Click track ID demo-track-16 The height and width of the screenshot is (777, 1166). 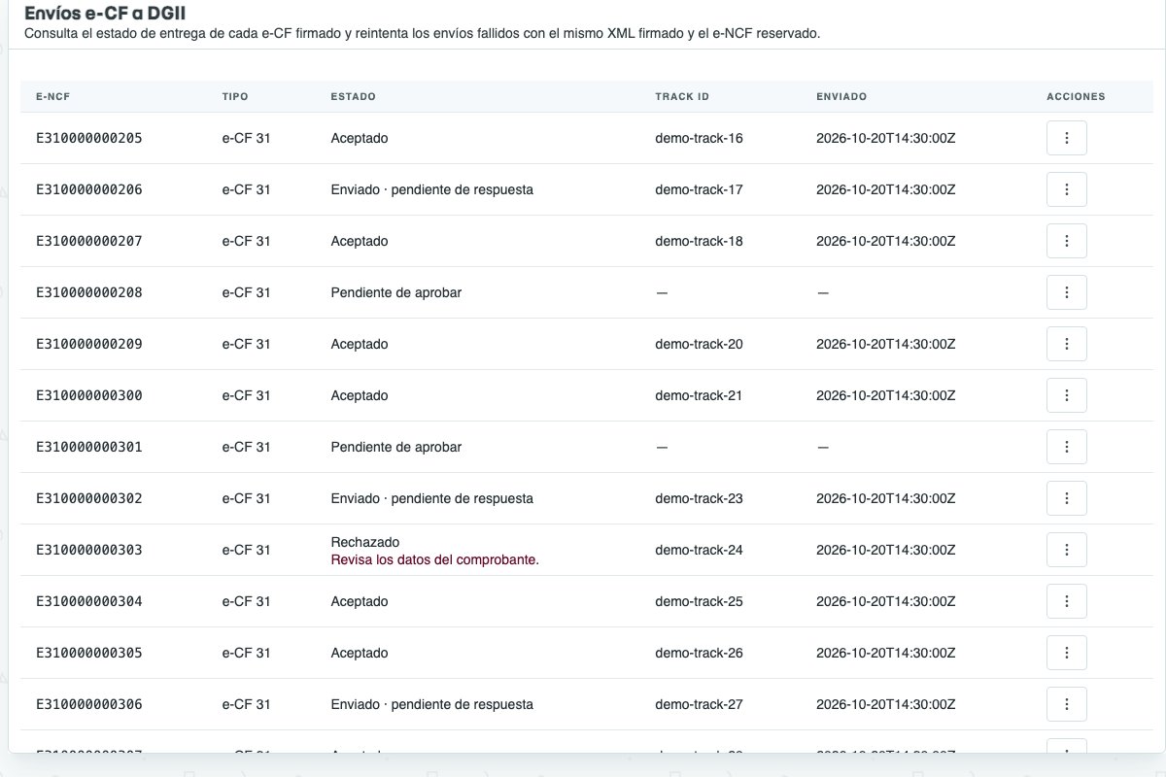699,138
